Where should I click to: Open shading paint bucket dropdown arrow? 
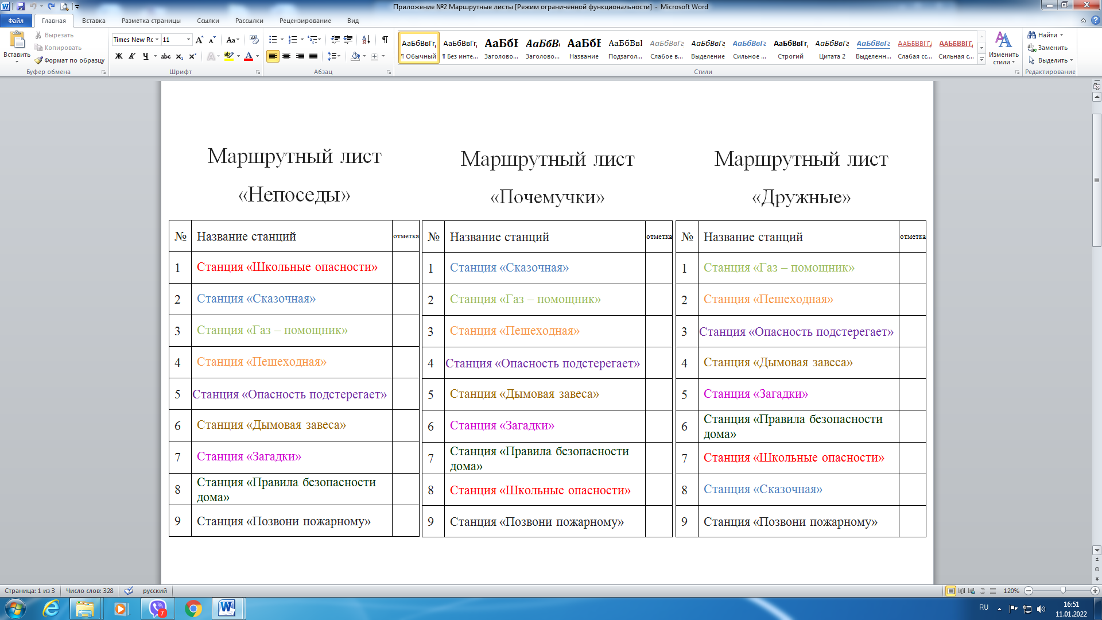pyautogui.click(x=364, y=56)
